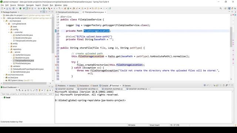
Task: Open the Window menu
Action: click(x=58, y=5)
